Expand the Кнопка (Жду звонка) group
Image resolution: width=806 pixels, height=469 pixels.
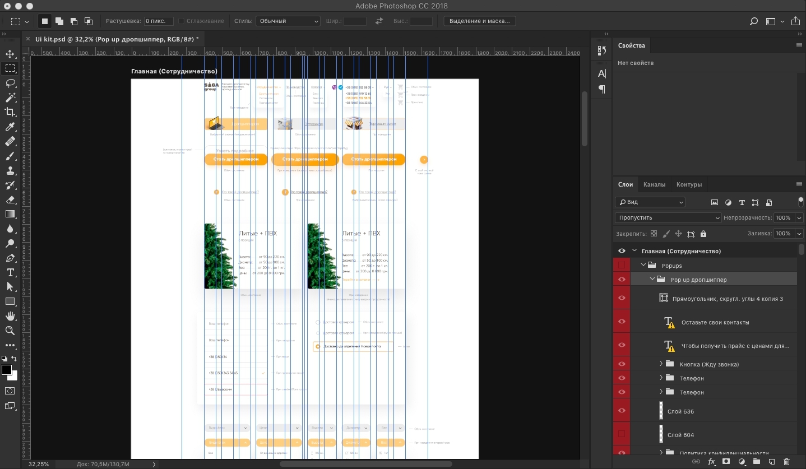click(x=661, y=364)
